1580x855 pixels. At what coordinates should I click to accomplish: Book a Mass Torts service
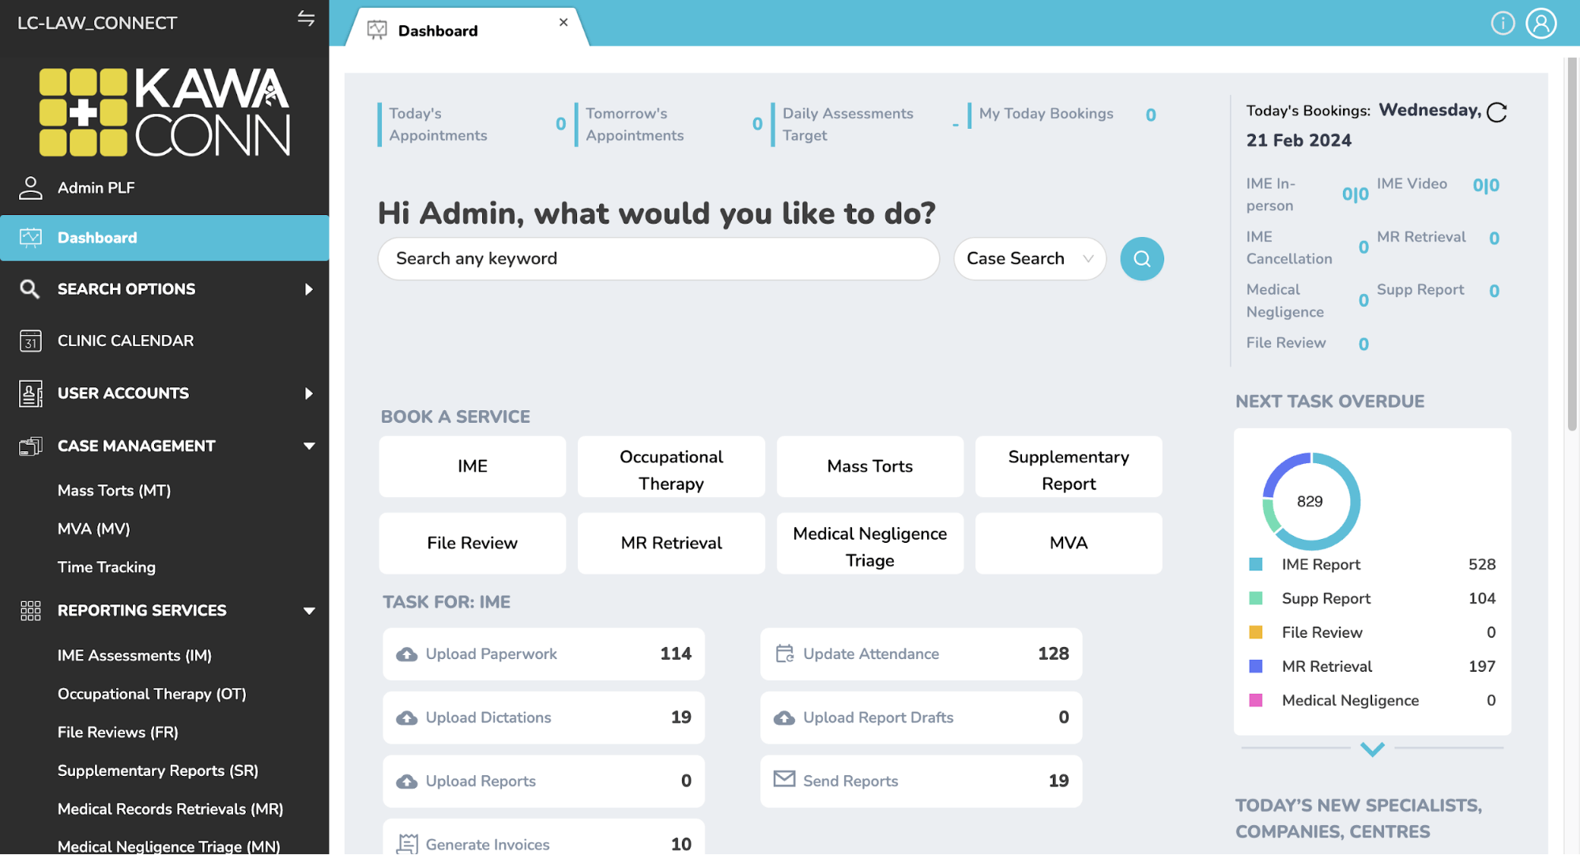(869, 466)
